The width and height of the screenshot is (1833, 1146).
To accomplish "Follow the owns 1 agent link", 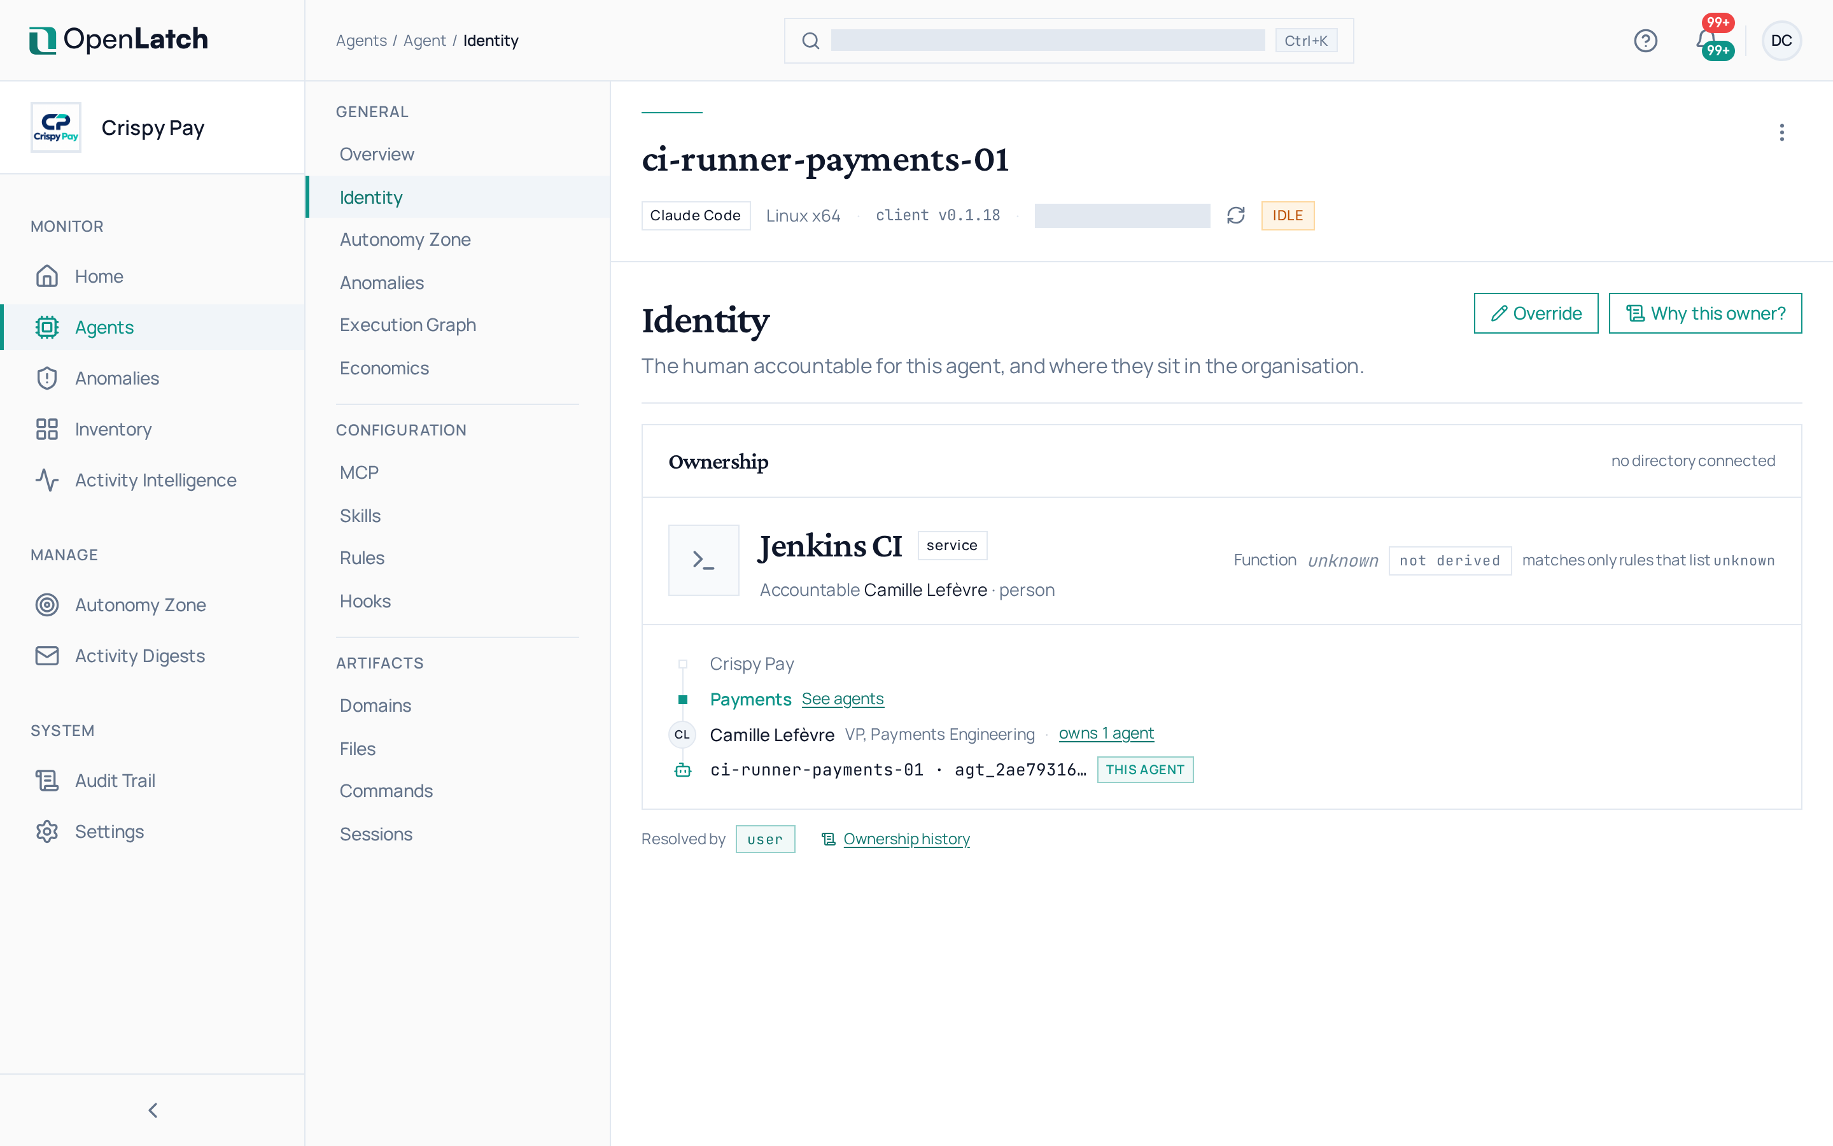I will click(1106, 733).
